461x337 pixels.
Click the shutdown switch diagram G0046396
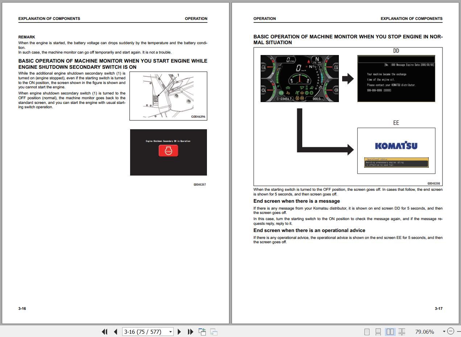coord(168,96)
